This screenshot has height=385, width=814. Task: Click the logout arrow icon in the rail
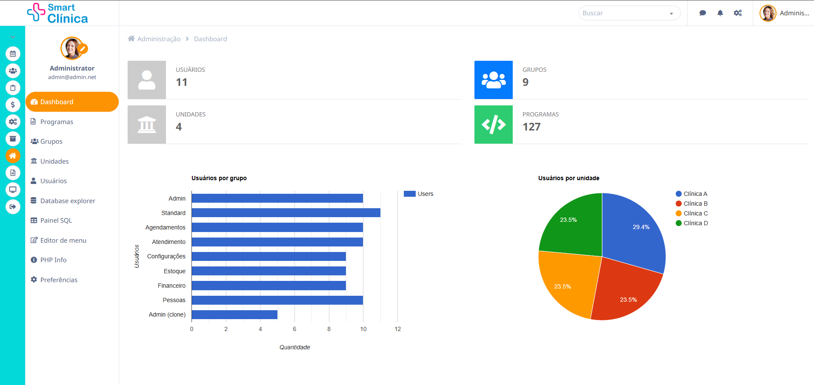(13, 207)
